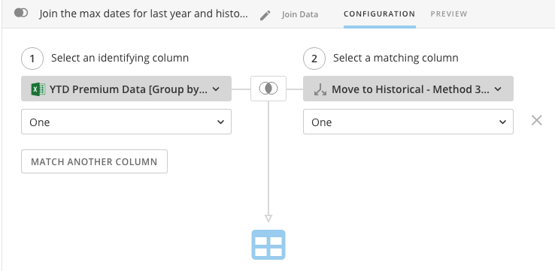This screenshot has height=271, width=555.
Task: Click the Join Data label
Action: click(x=300, y=14)
